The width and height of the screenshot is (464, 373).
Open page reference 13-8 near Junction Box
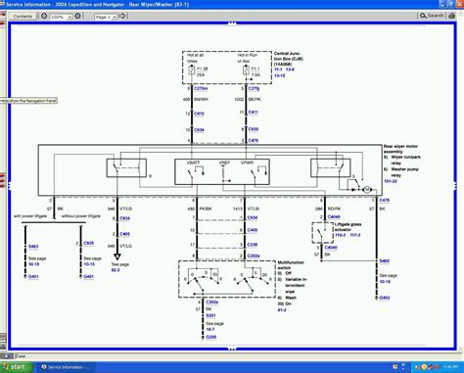(x=290, y=70)
